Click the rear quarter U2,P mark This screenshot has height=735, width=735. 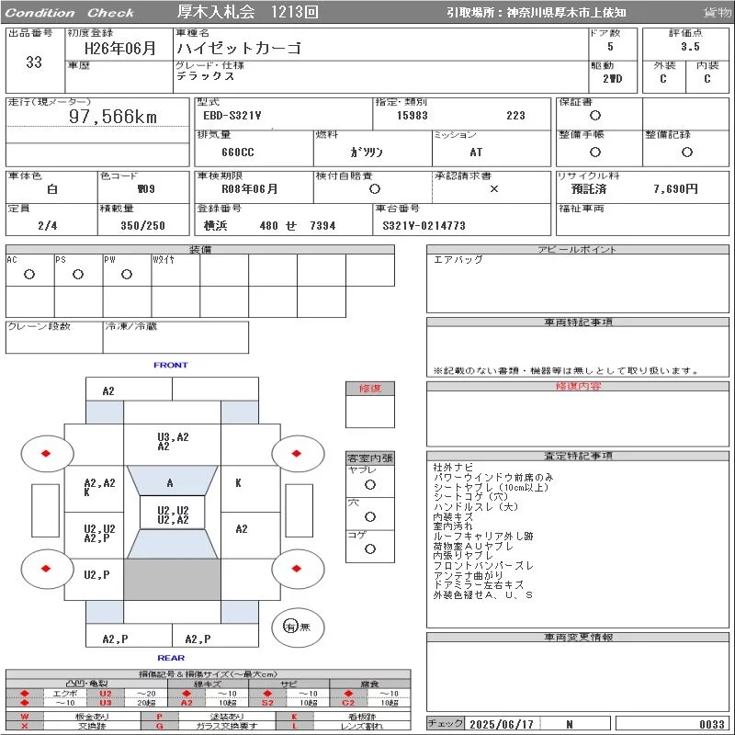coord(96,575)
